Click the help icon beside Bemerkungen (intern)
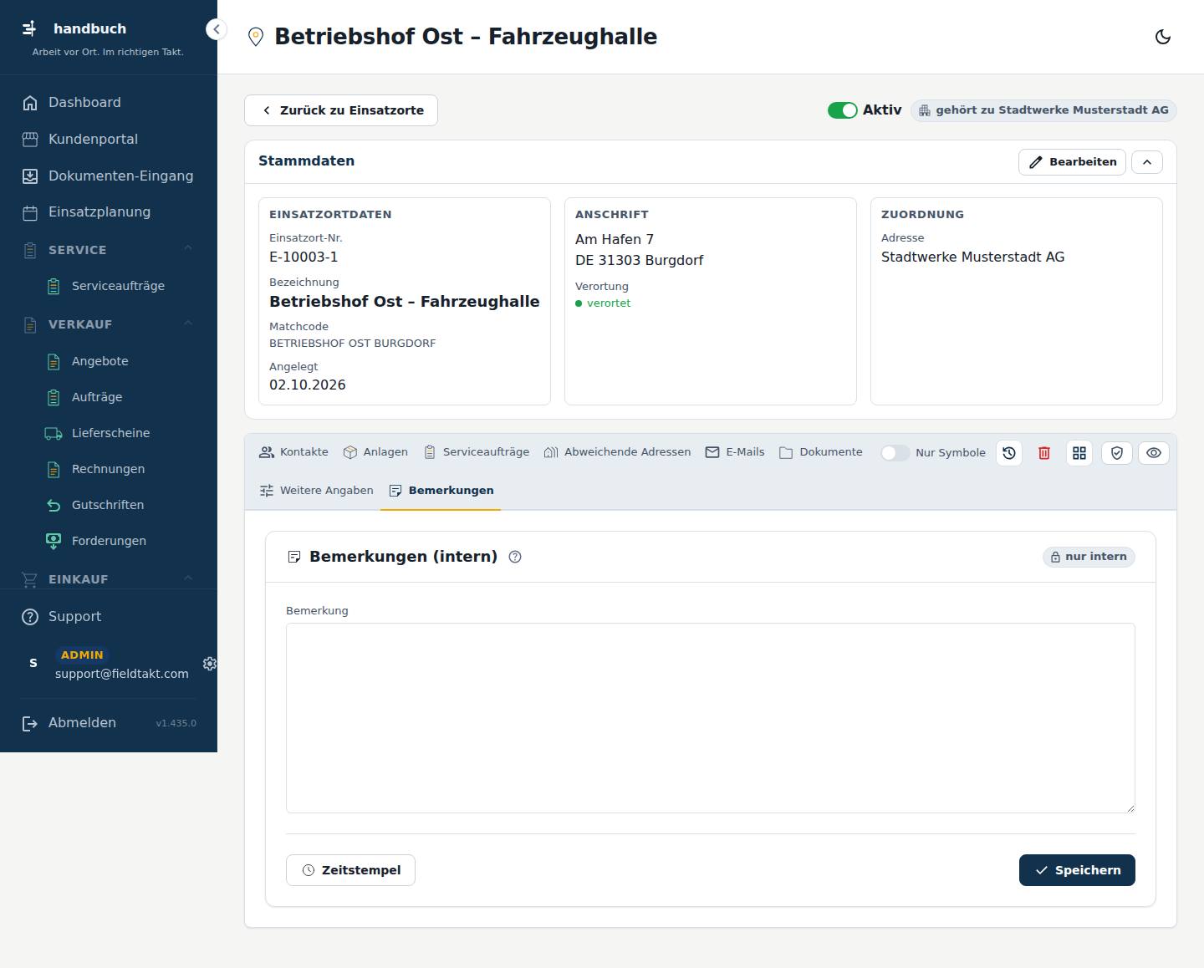The image size is (1204, 968). pyautogui.click(x=515, y=557)
